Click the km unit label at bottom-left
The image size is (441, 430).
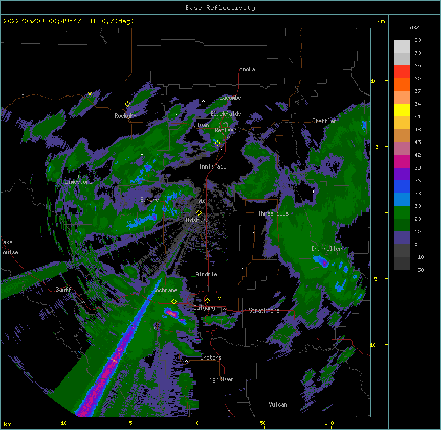[x=8, y=424]
